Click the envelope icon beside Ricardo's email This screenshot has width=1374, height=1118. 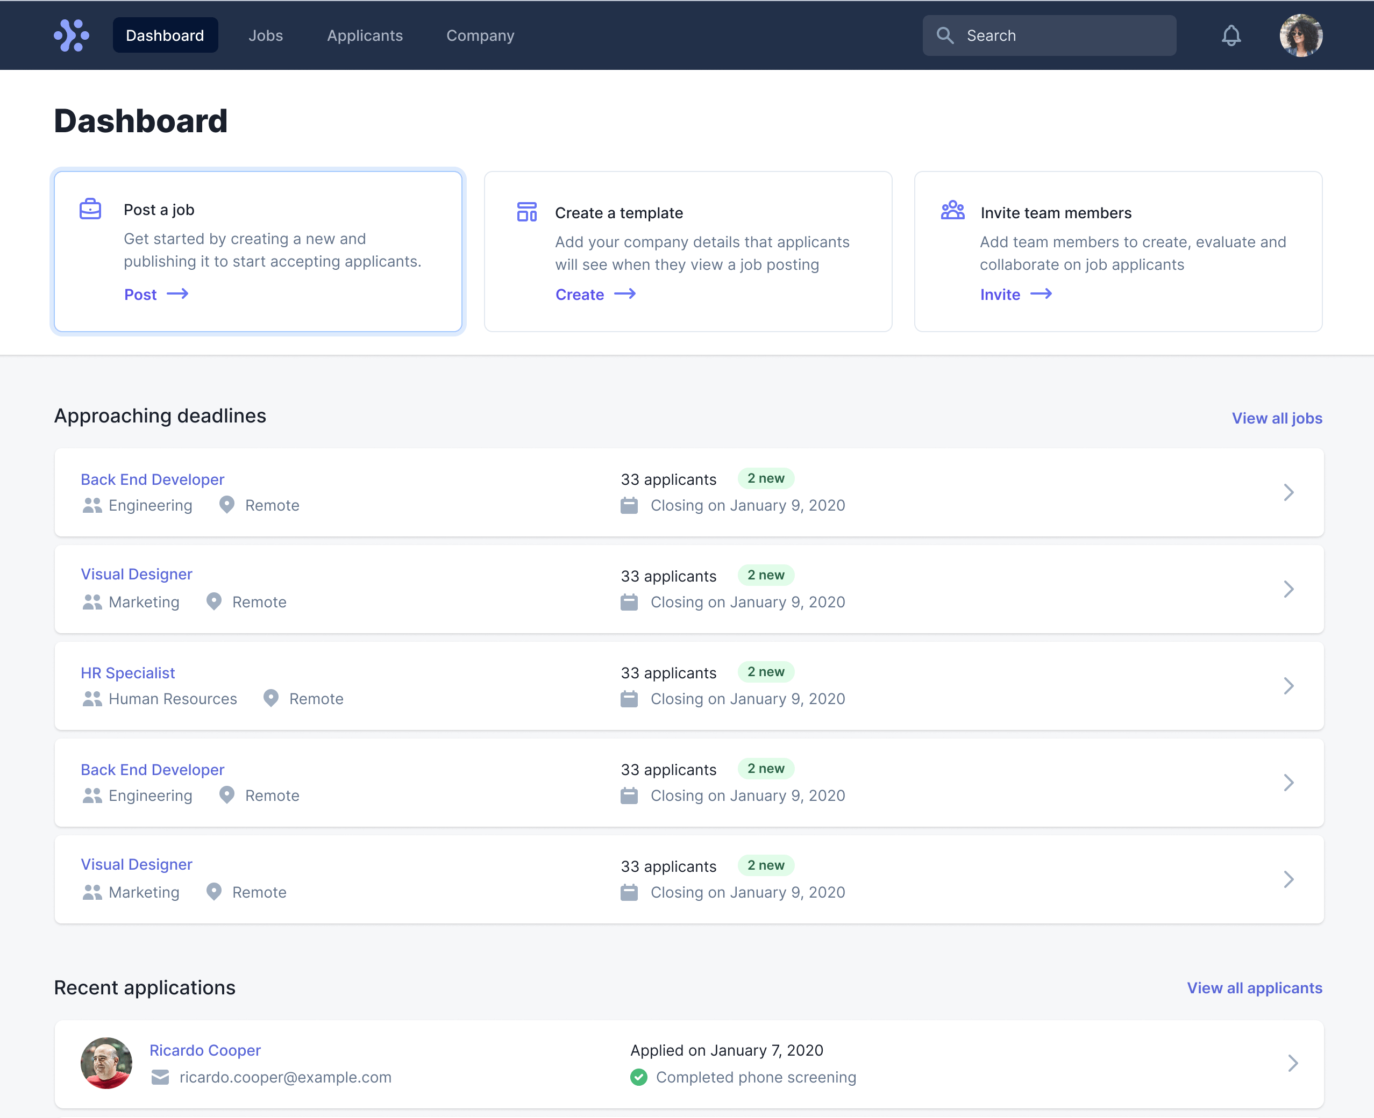click(x=160, y=1077)
